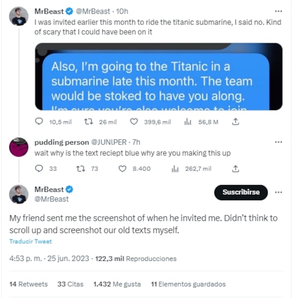The width and height of the screenshot is (294, 298).
Task: View analytics of MrBeast's top tweet
Action: point(188,122)
